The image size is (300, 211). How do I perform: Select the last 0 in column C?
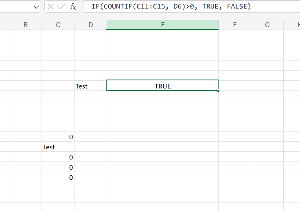click(x=58, y=177)
